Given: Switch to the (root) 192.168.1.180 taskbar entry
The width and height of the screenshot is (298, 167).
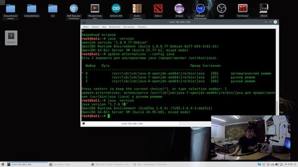Looking at the screenshot, I should pos(27,164).
